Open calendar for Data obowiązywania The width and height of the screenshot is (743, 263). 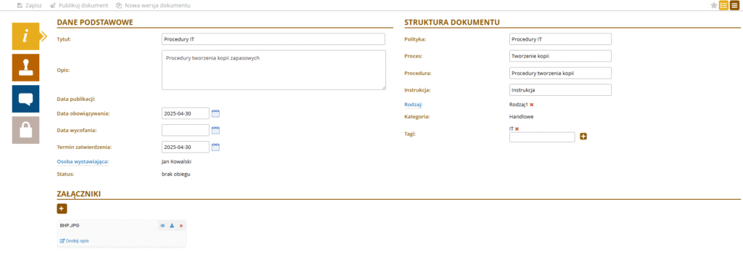pos(215,113)
